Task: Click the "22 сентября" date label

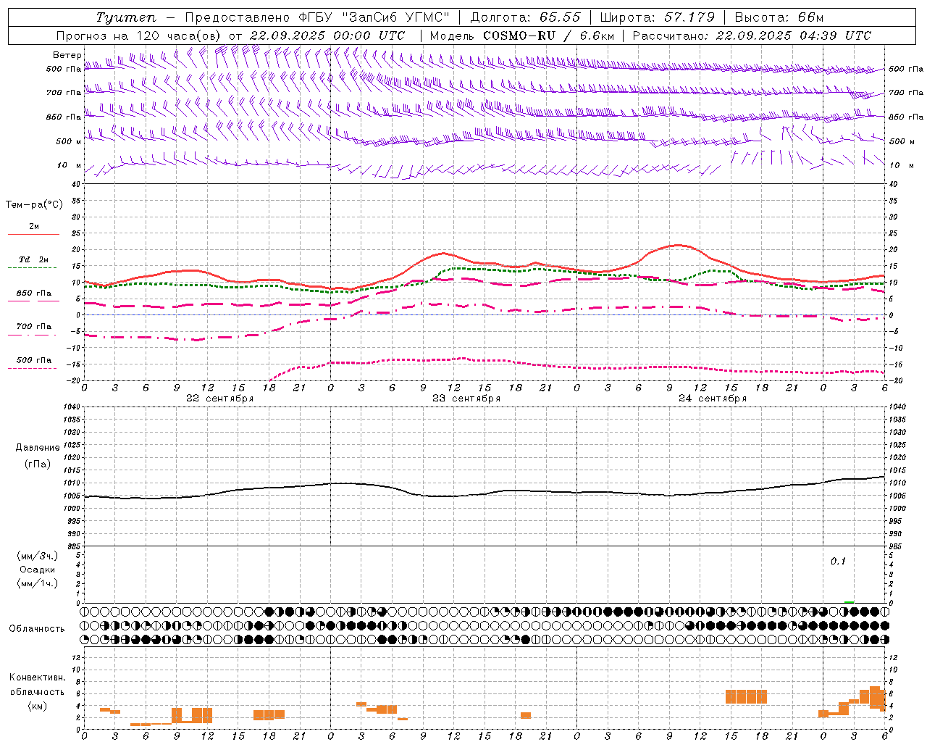Action: (220, 399)
